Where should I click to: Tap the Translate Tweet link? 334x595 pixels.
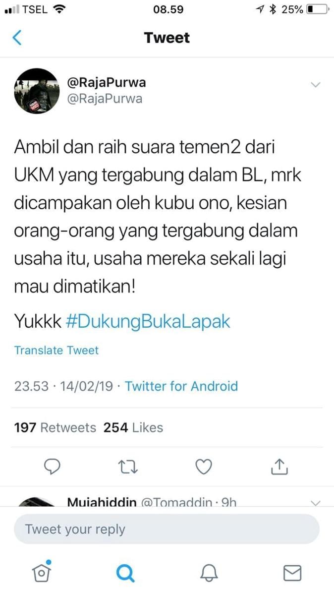coord(56,350)
